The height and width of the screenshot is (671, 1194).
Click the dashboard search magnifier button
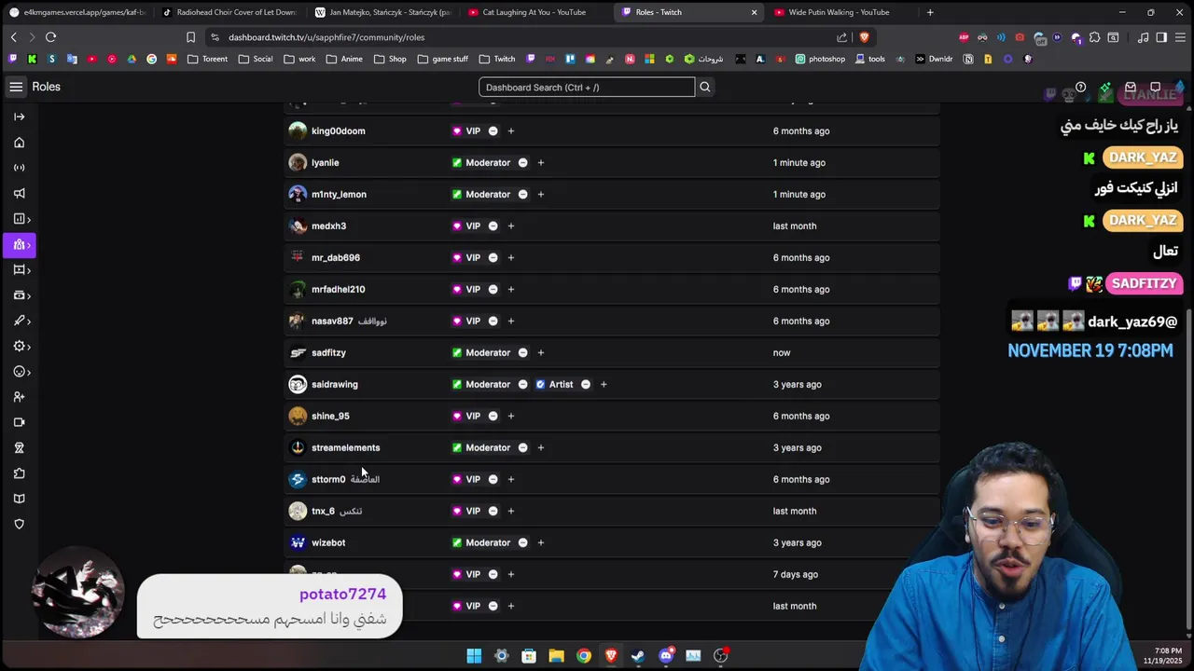705,87
